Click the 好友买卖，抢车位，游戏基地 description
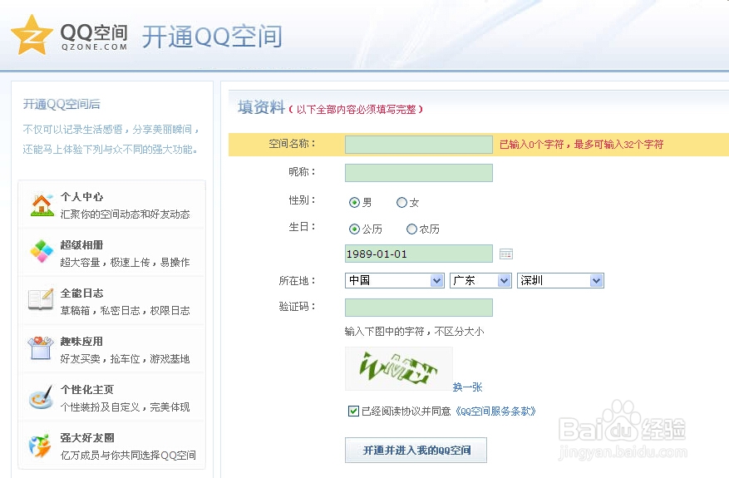This screenshot has height=478, width=729. click(125, 359)
